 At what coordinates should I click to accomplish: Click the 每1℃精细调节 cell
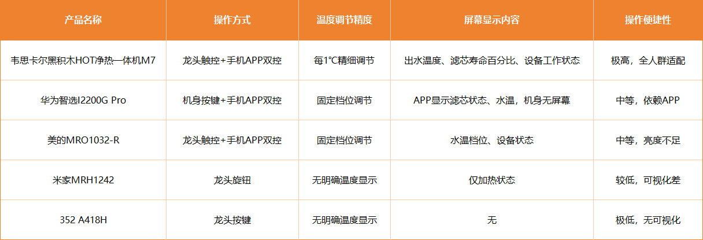pyautogui.click(x=344, y=60)
